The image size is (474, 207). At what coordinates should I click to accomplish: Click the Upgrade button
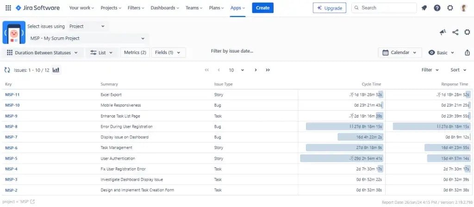(330, 8)
